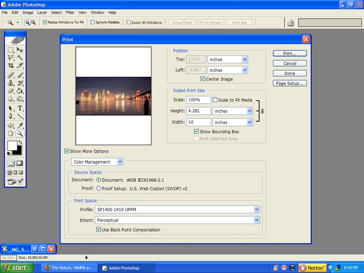This screenshot has height=273, width=364.
Task: Click the Zoom In options bar icon
Action: [27, 22]
